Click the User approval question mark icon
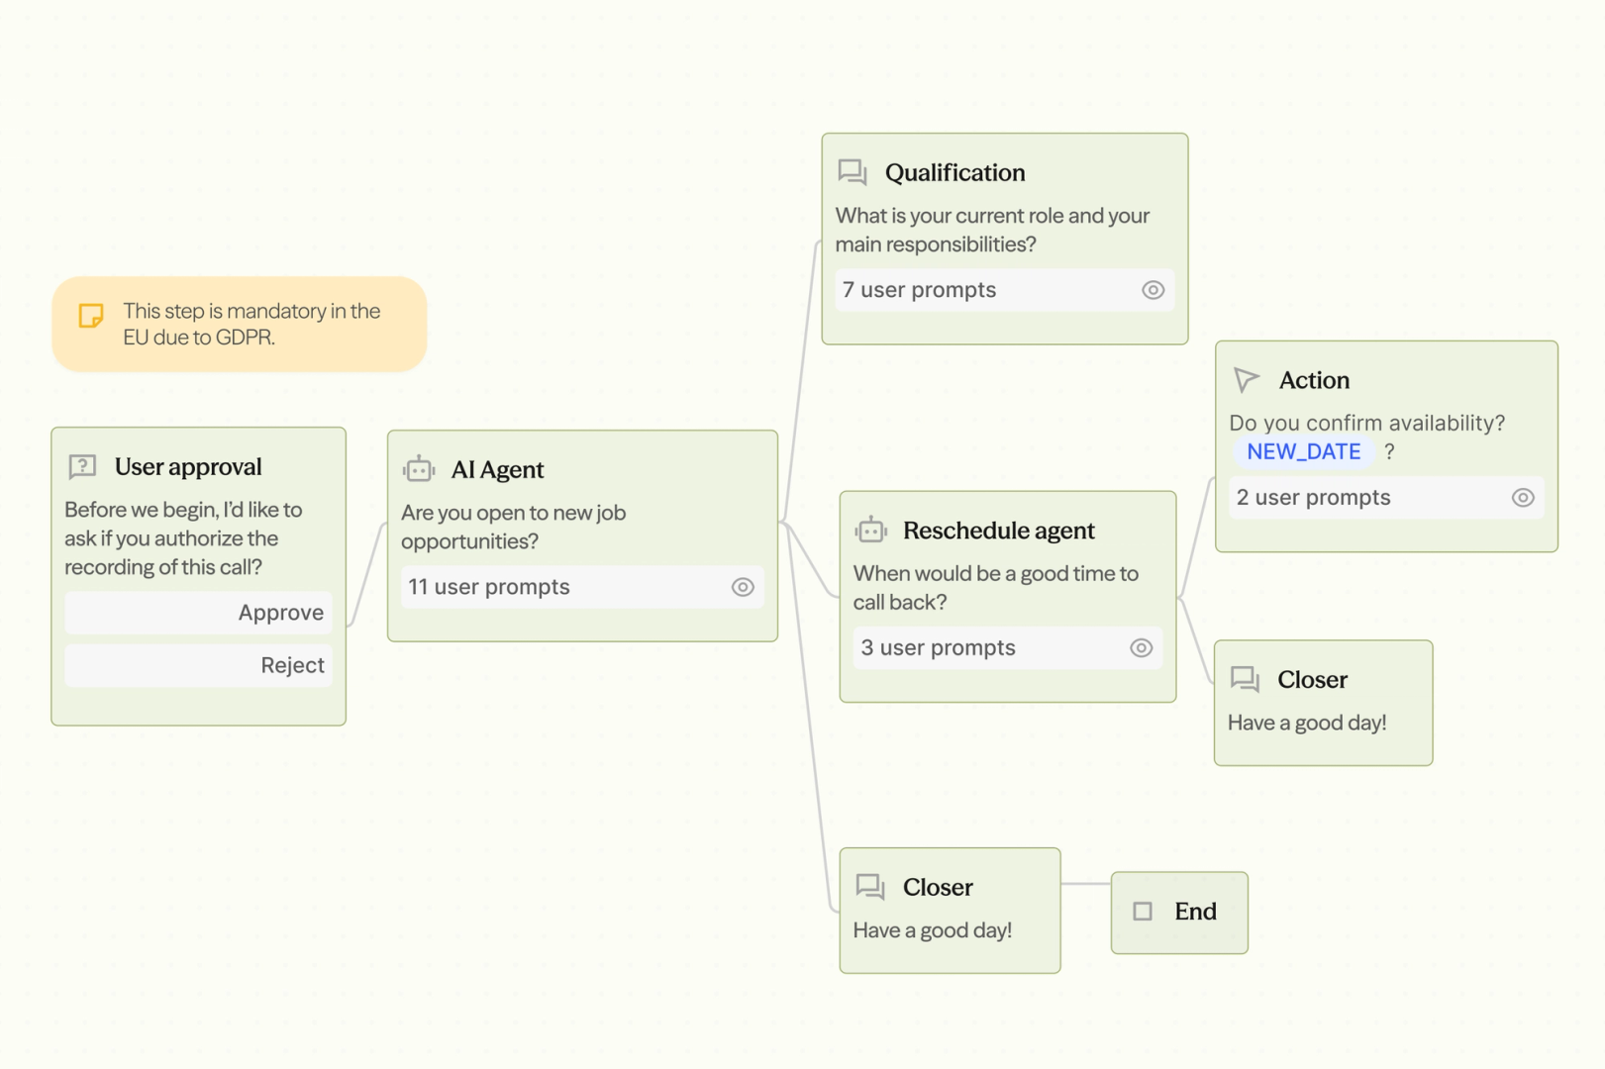This screenshot has width=1605, height=1069. click(82, 466)
